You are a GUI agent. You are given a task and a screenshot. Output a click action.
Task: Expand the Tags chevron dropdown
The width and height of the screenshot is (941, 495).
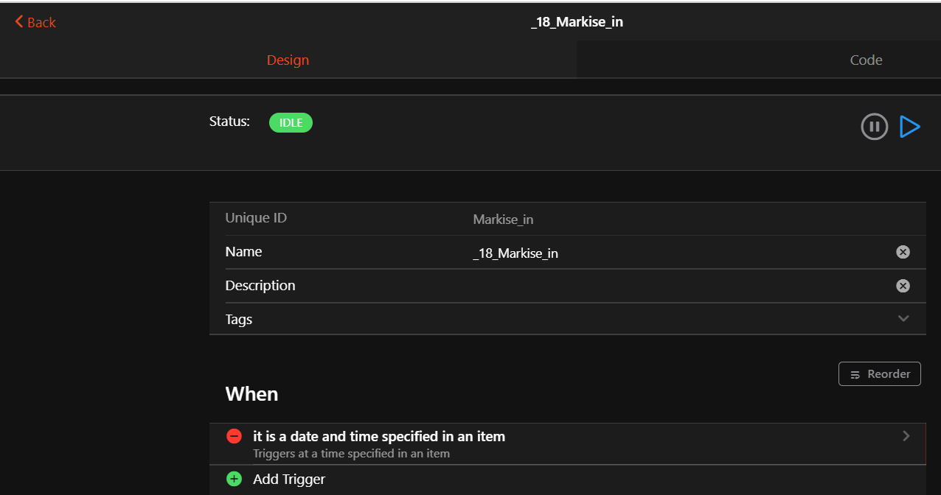903,319
